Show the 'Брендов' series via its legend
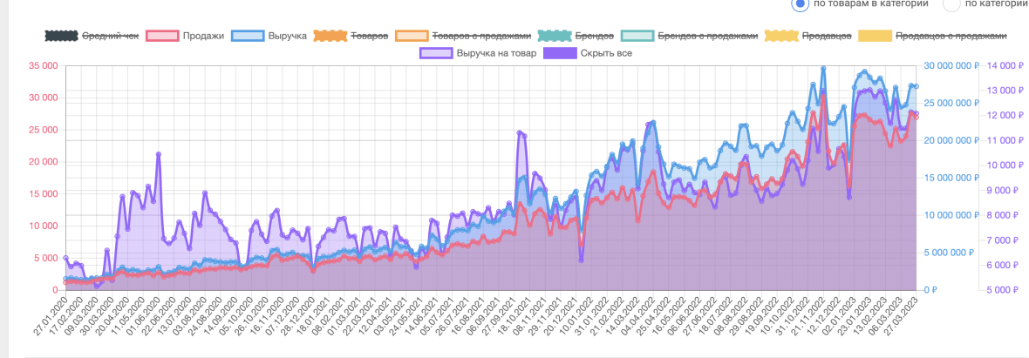Viewport: 1029px width, 358px height. pyautogui.click(x=576, y=36)
